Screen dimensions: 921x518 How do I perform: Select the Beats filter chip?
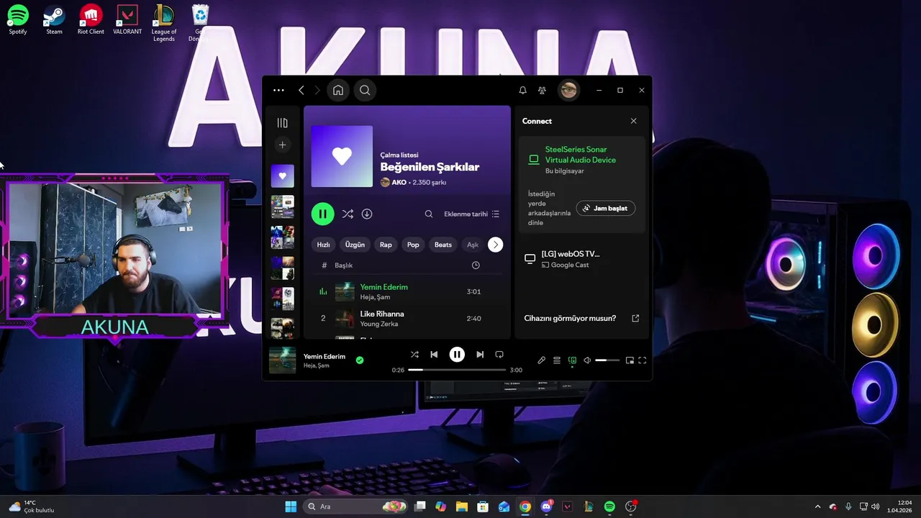(x=443, y=245)
